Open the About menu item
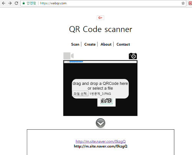This screenshot has width=192, height=155. (106, 45)
